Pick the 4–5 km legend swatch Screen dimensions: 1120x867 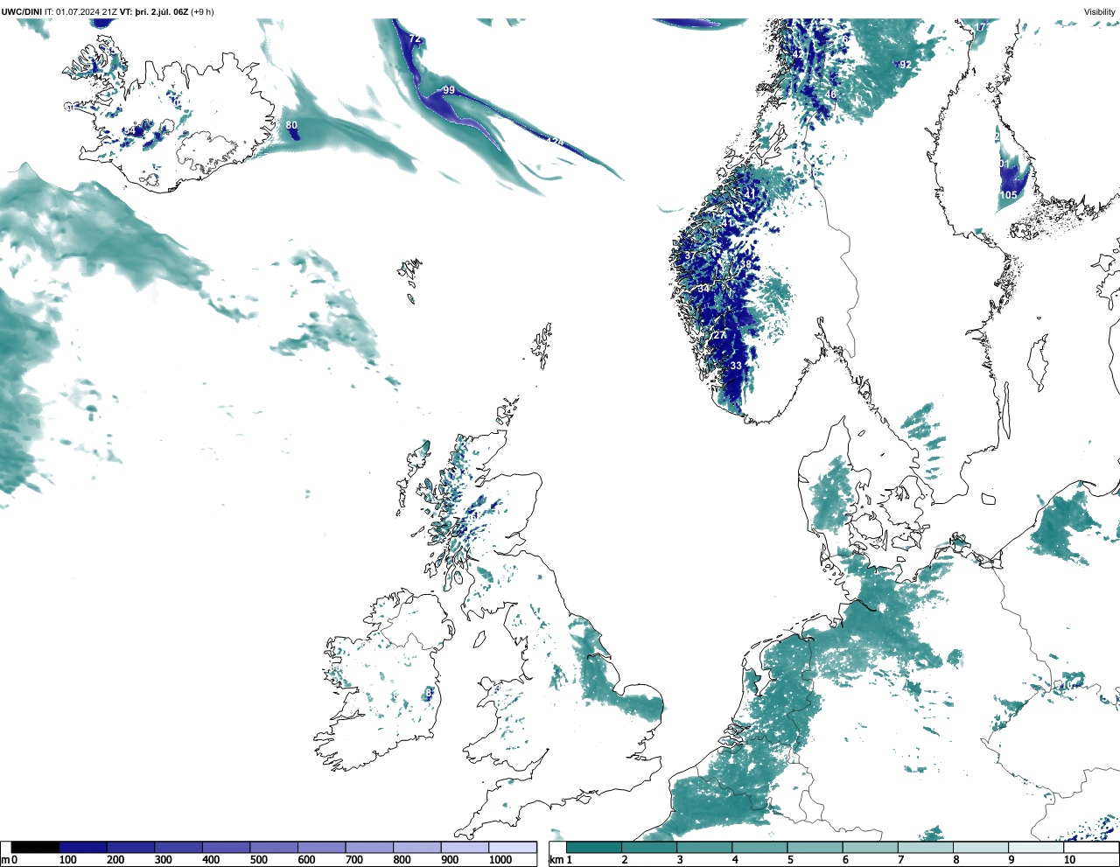[759, 848]
